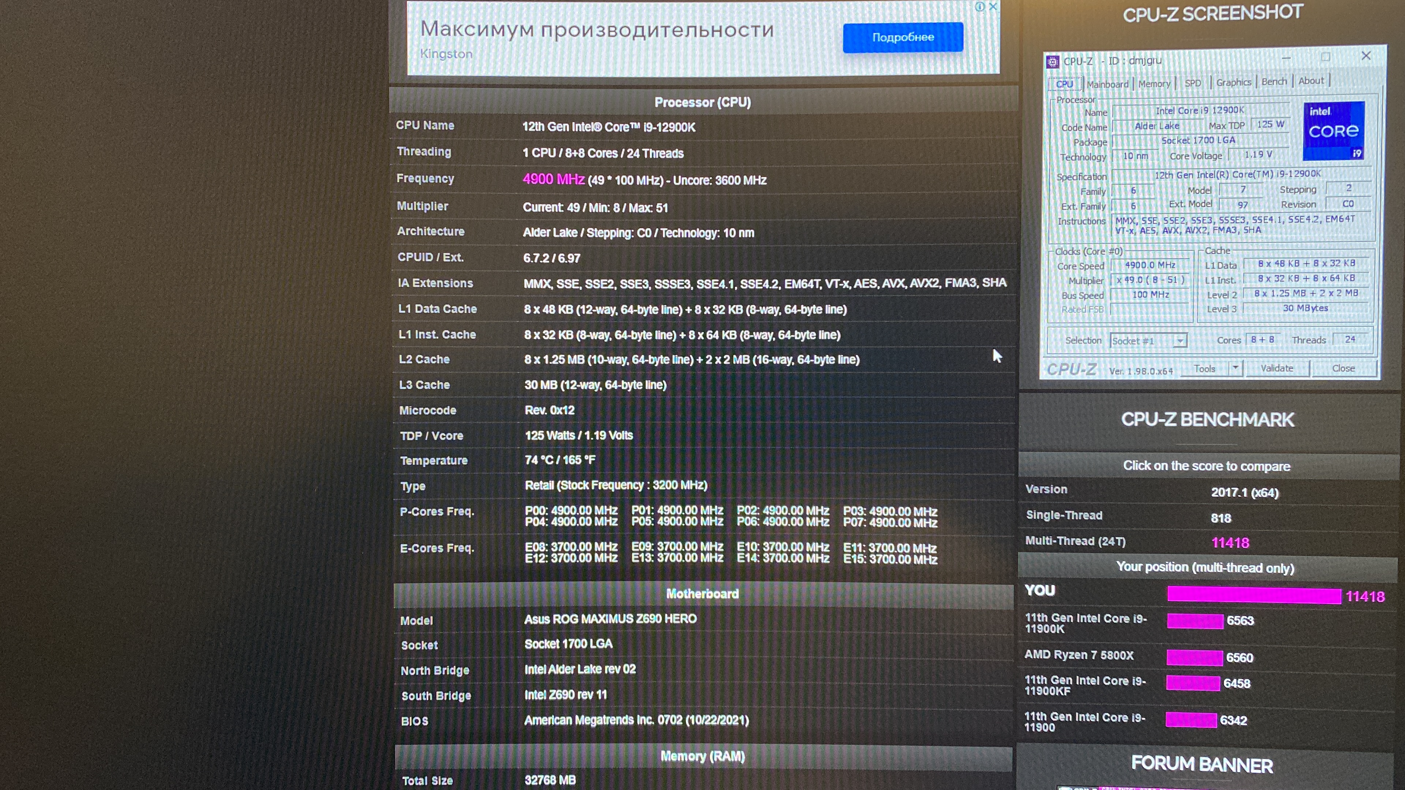1405x790 pixels.
Task: Click the Single-Thread score 818
Action: 1221,518
